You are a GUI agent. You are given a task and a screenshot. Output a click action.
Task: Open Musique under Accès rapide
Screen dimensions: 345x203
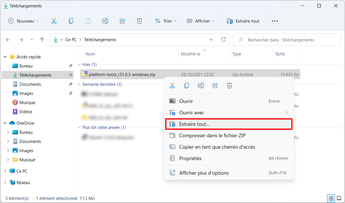27,103
